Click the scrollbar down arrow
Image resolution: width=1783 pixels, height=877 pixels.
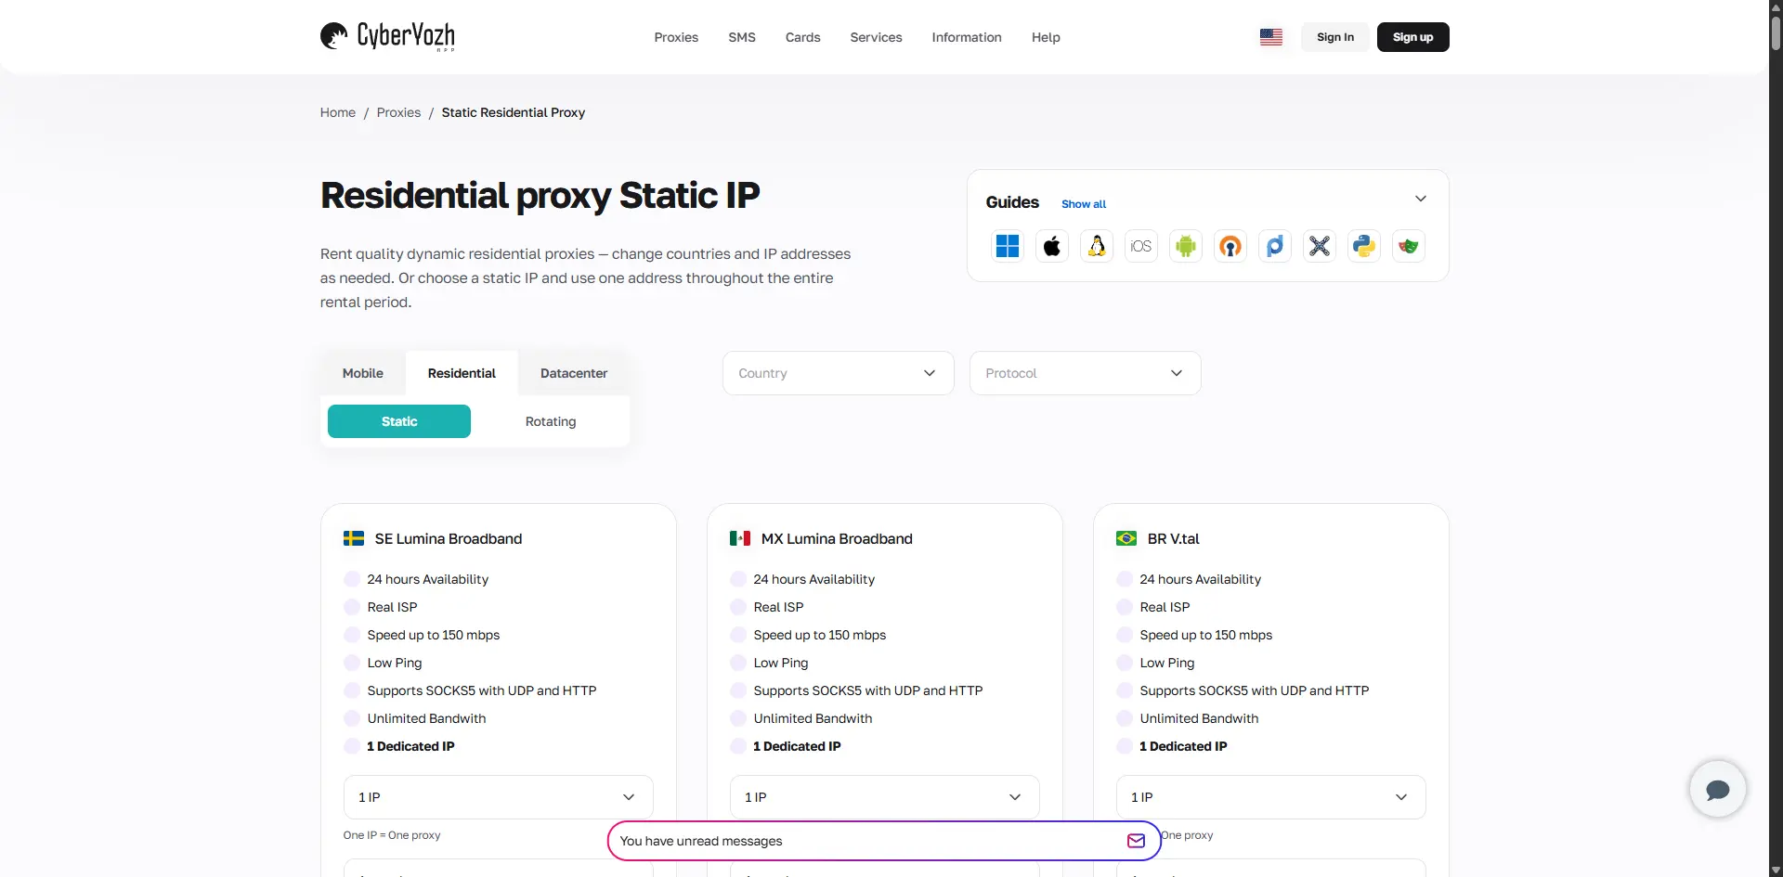[1776, 871]
